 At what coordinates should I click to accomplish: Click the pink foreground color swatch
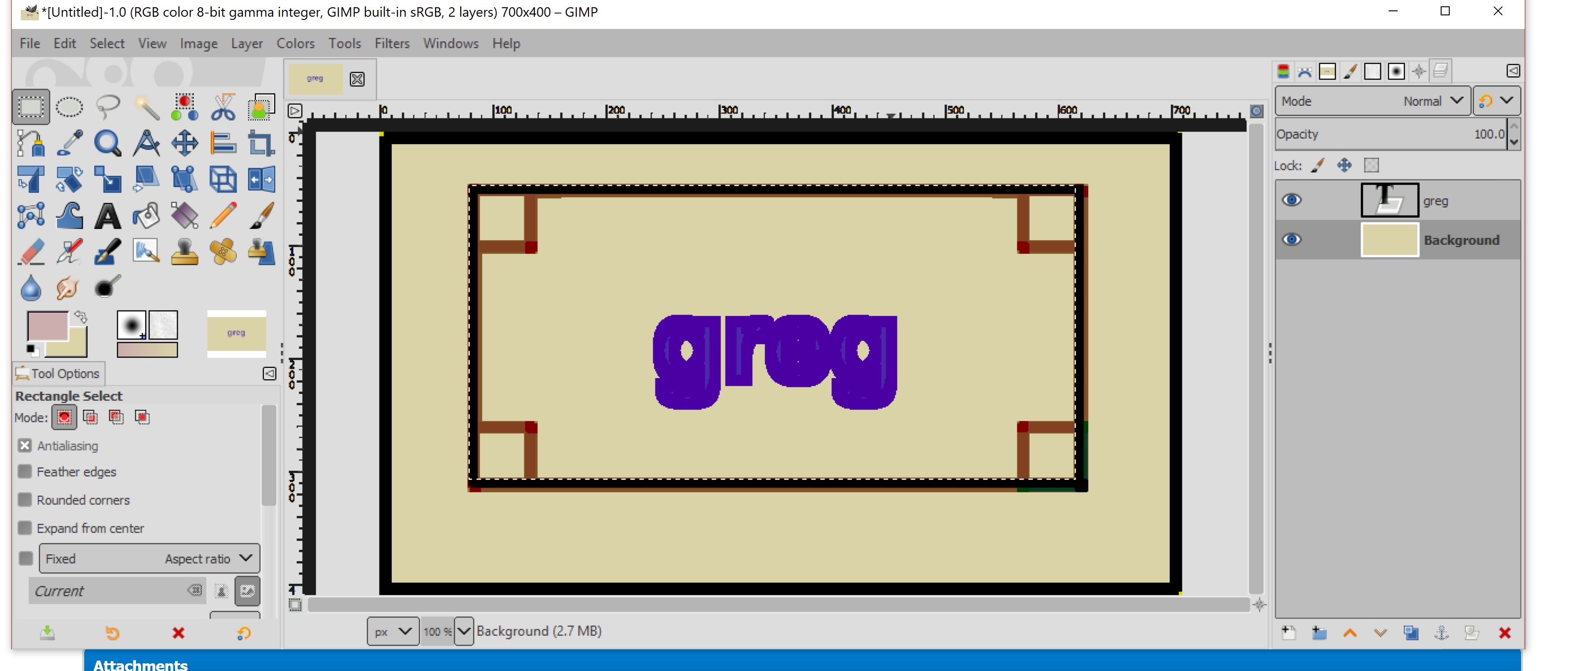47,325
